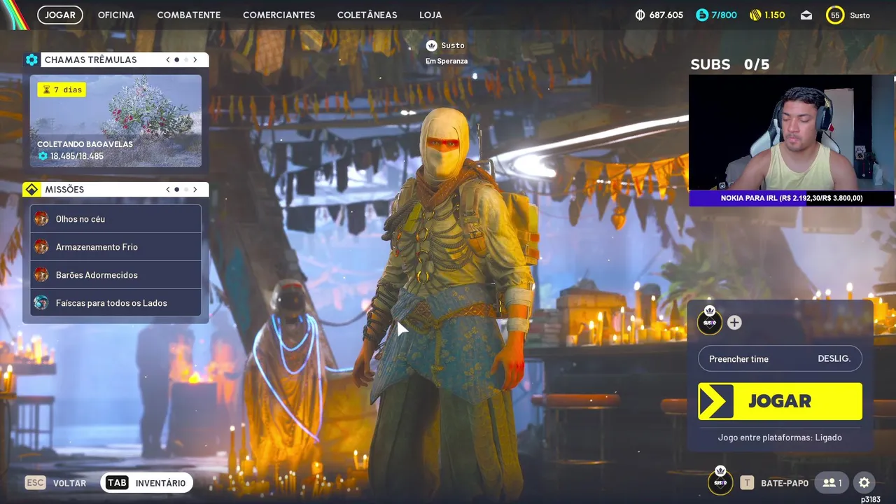Click the Em Speranza location text
The image size is (896, 504).
pyautogui.click(x=447, y=61)
